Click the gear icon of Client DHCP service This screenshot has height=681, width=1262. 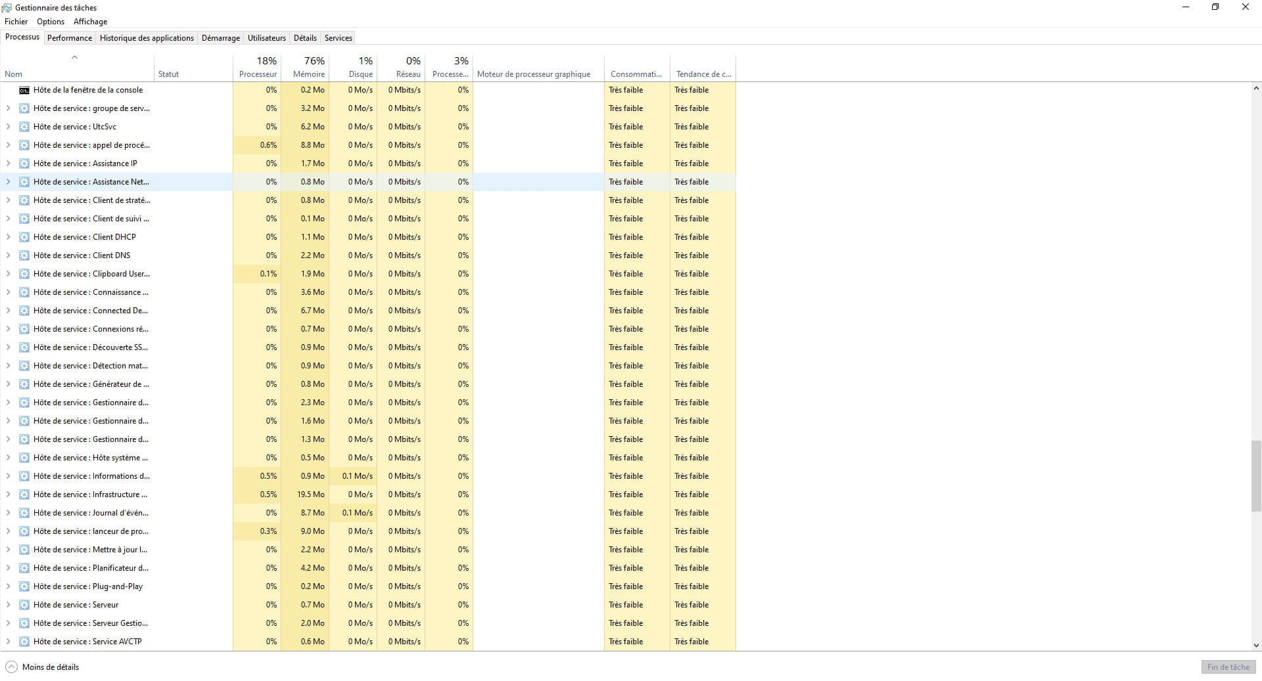24,237
